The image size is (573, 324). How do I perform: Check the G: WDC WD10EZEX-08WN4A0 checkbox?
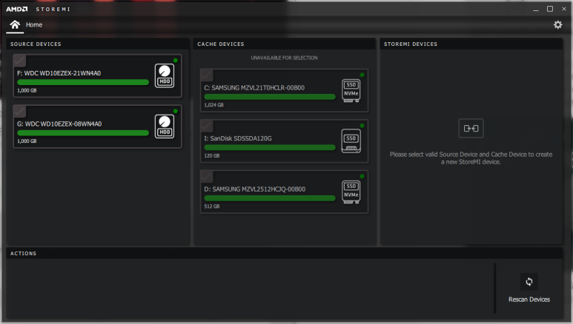pos(19,111)
